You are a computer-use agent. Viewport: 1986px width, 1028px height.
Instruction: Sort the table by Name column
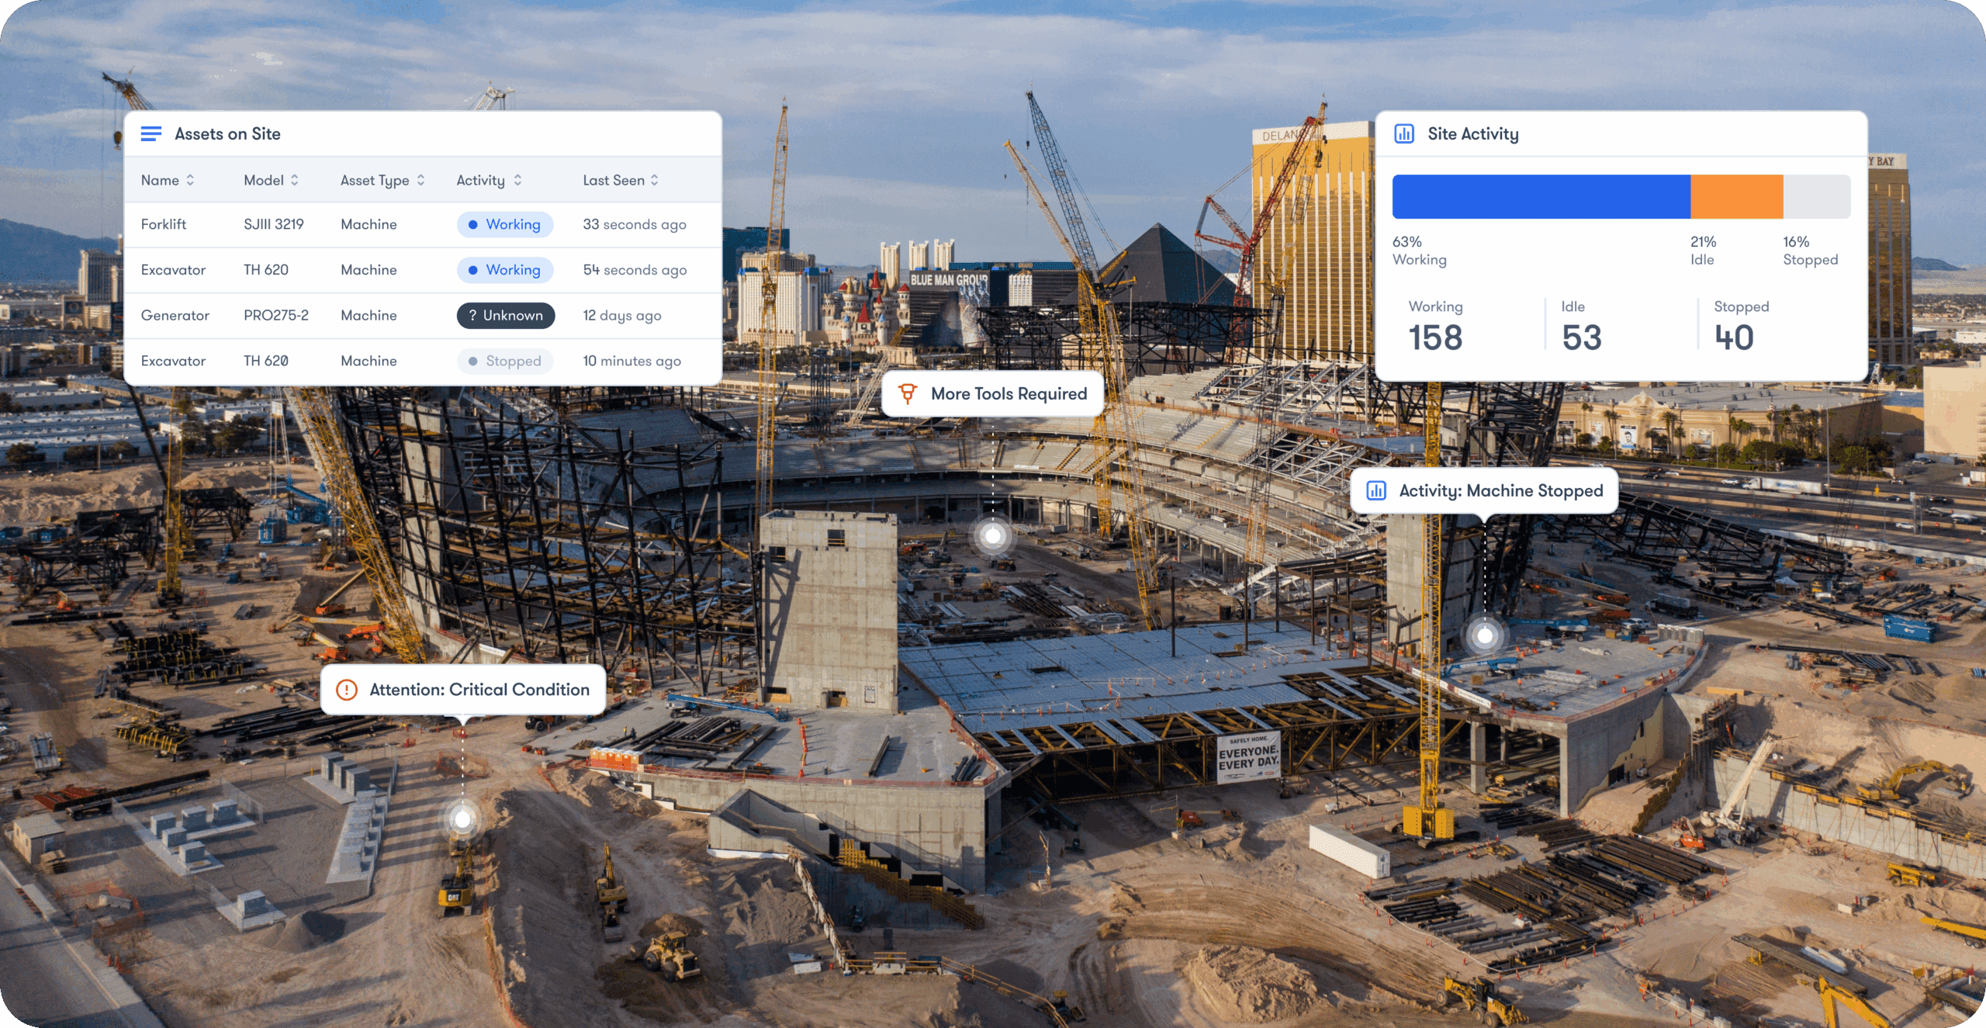coord(190,181)
